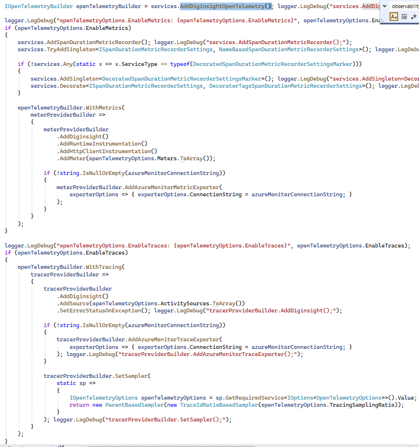Toggle Match Case in the Find box
Screen dimensions: 419x447
tap(394, 17)
